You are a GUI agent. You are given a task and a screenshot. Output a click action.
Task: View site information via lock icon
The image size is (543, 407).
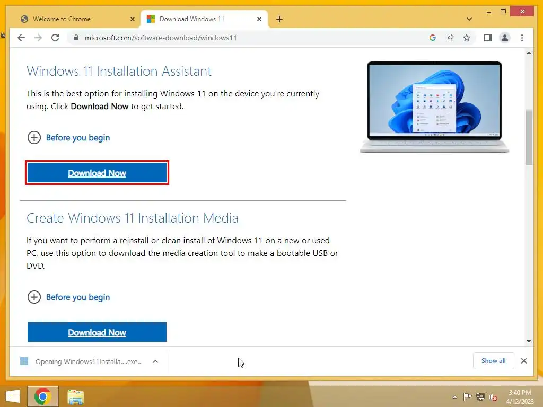(x=76, y=38)
